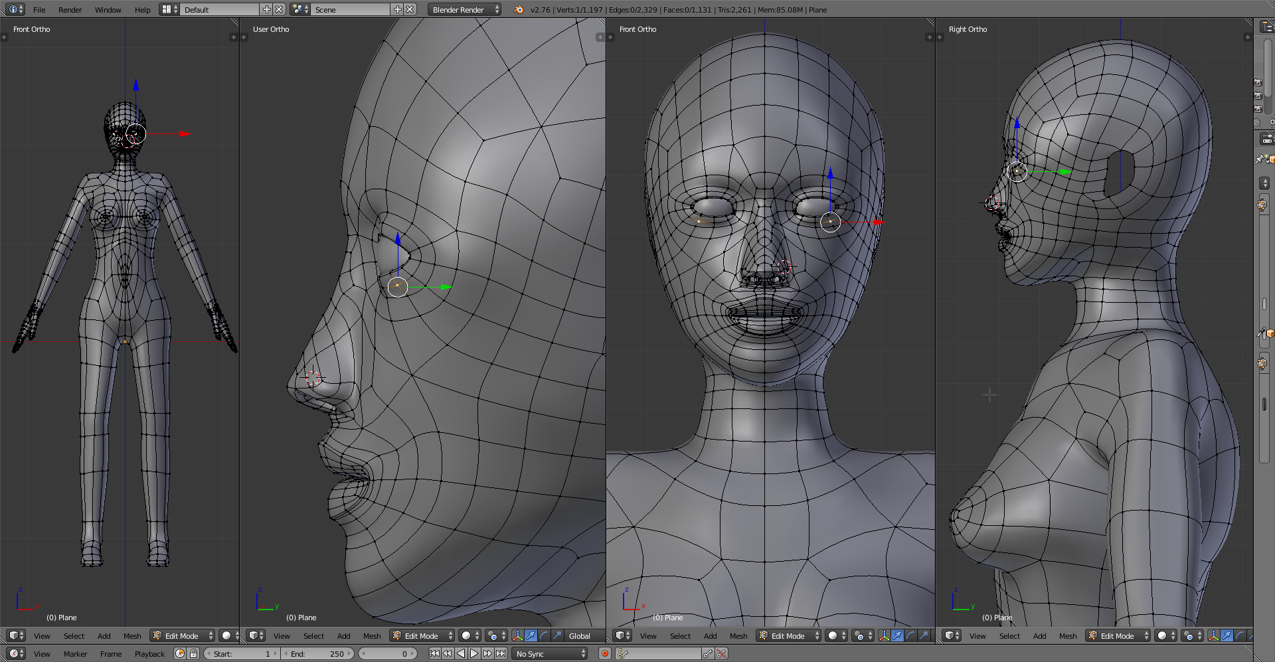Play the animation forward in timeline
The image size is (1275, 662).
coord(474,654)
